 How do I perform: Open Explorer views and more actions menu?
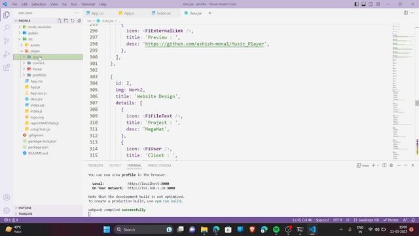(77, 13)
